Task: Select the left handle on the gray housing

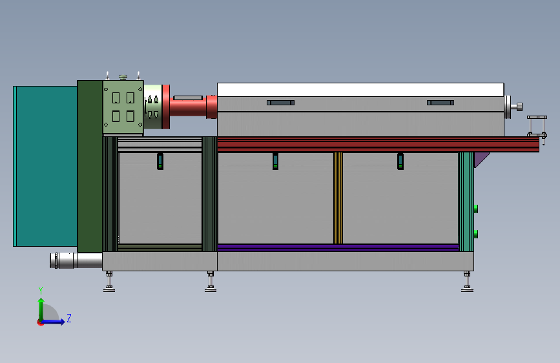Action: (281, 103)
